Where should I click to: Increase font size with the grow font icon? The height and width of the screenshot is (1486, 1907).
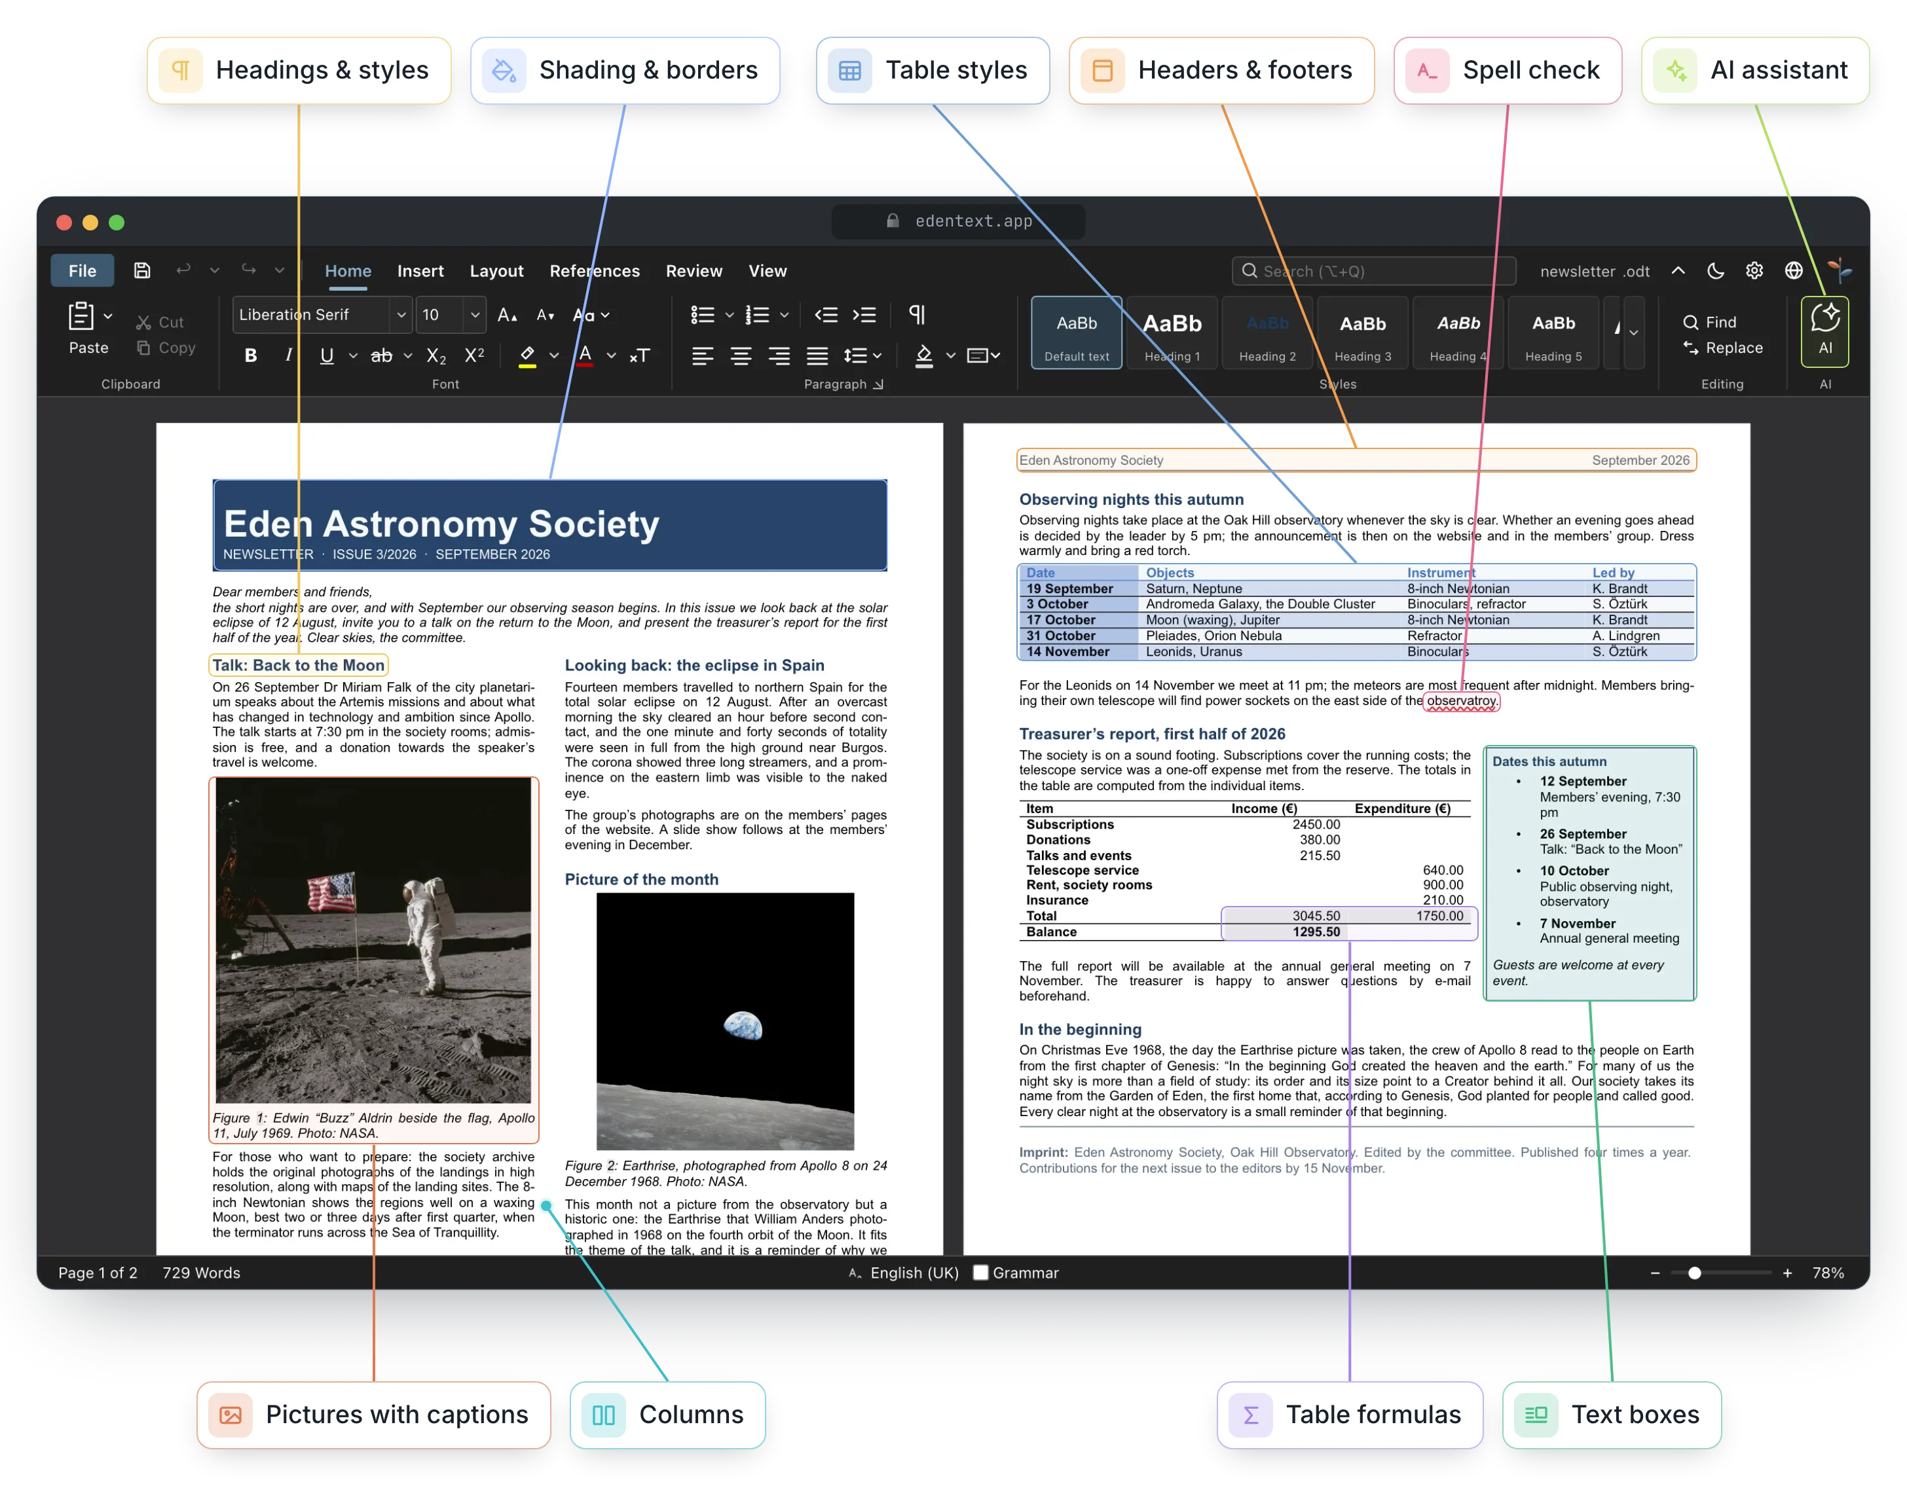(508, 315)
